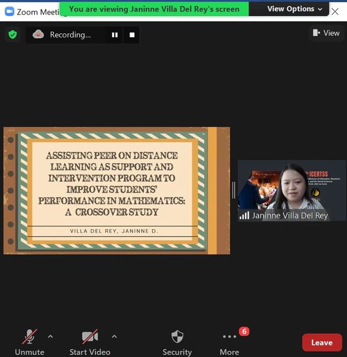Stop the cloud recording
The height and width of the screenshot is (357, 347).
[x=132, y=35]
